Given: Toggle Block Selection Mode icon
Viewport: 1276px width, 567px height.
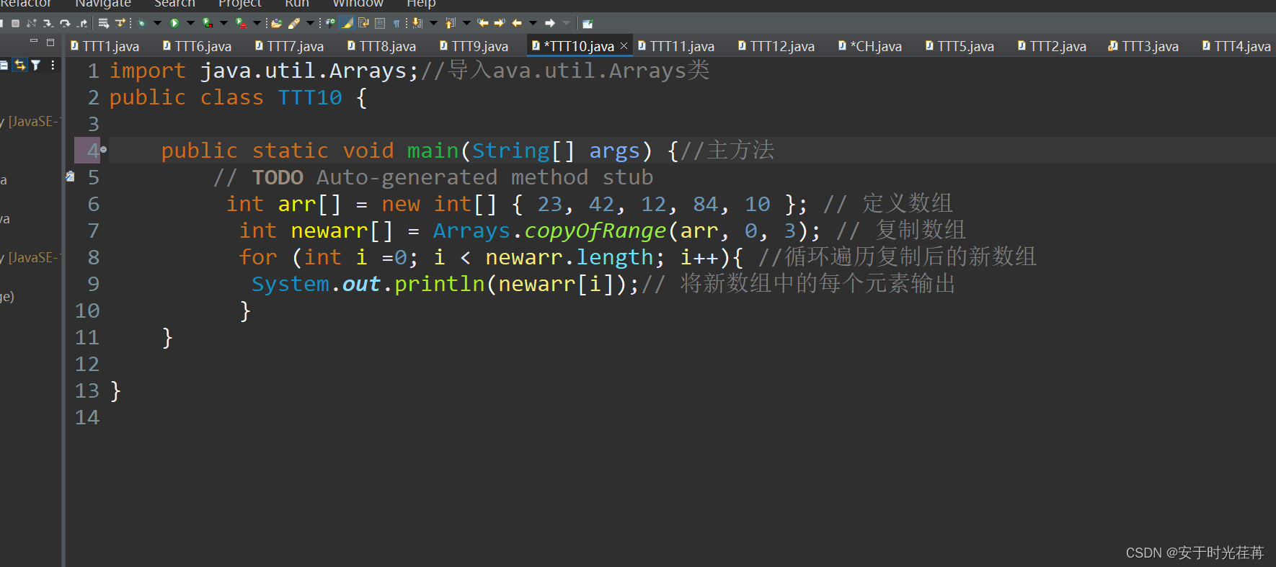Looking at the screenshot, I should pyautogui.click(x=380, y=23).
